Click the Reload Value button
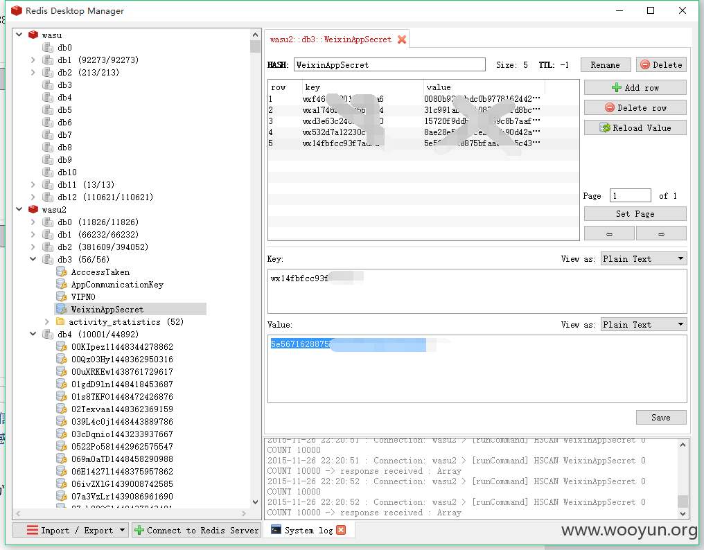The height and width of the screenshot is (550, 704). [635, 128]
